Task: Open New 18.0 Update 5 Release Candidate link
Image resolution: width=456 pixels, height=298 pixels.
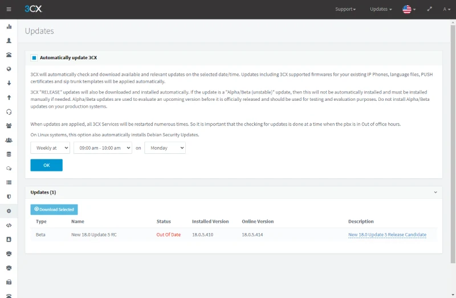Action: [387, 235]
